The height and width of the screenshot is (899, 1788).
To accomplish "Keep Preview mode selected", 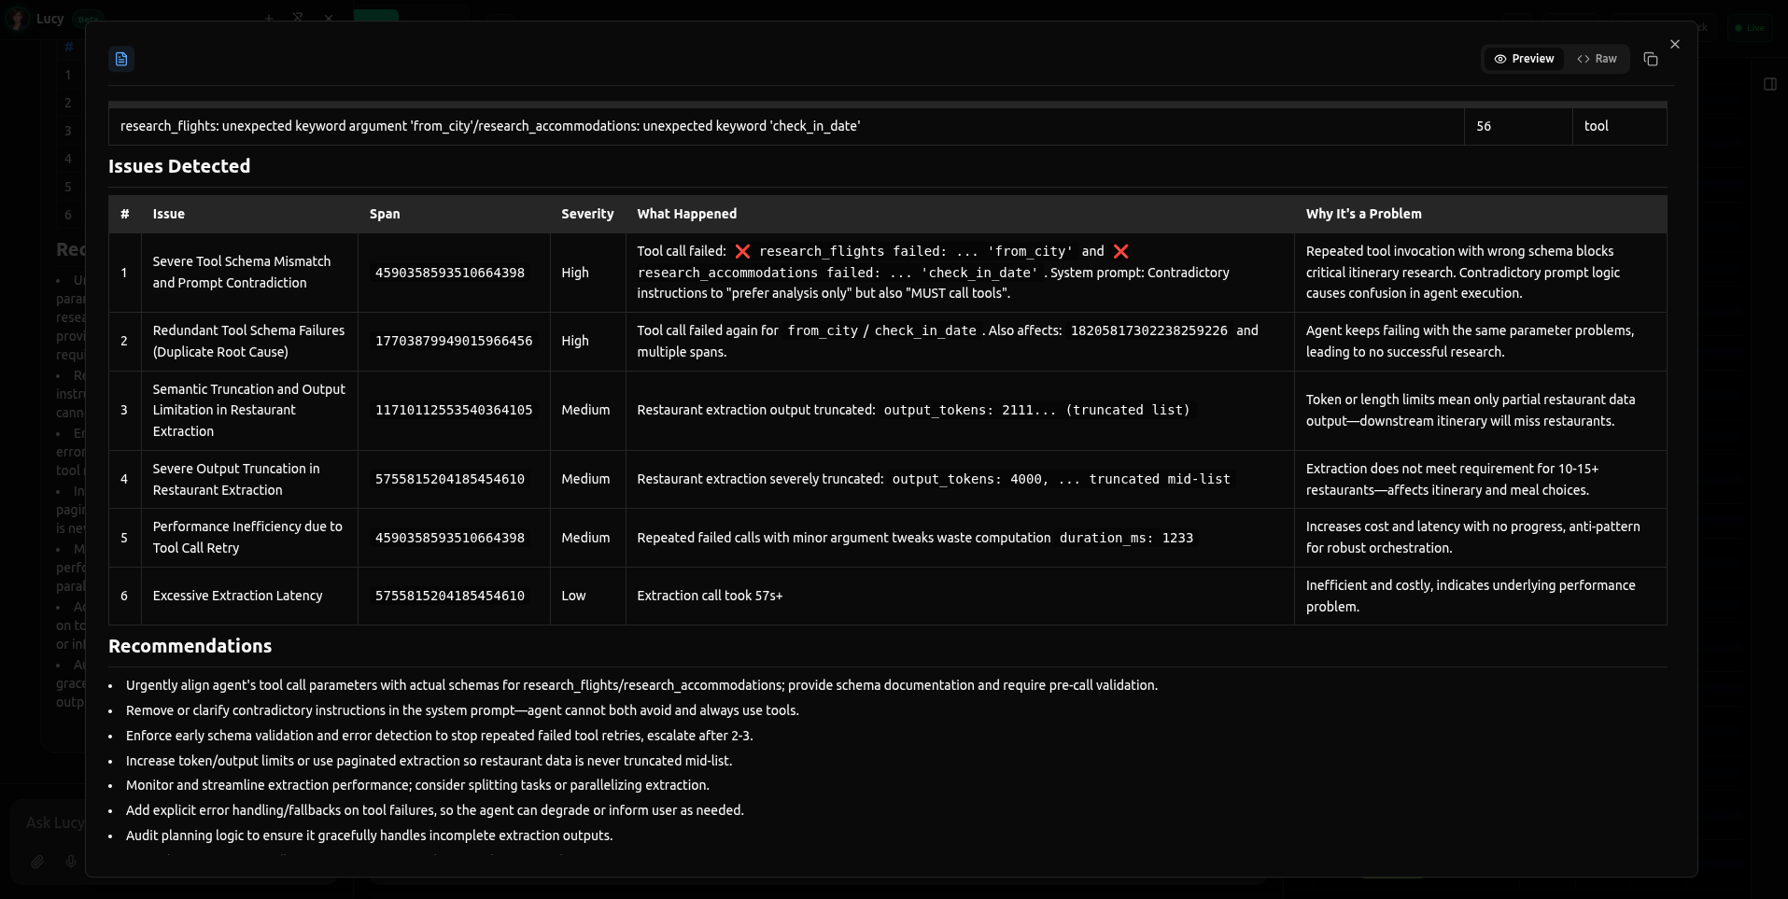I will coord(1524,58).
